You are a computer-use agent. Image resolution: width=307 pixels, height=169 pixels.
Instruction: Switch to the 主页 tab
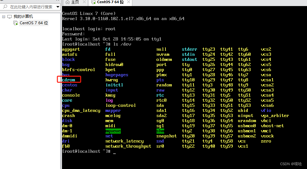(x=75, y=2)
